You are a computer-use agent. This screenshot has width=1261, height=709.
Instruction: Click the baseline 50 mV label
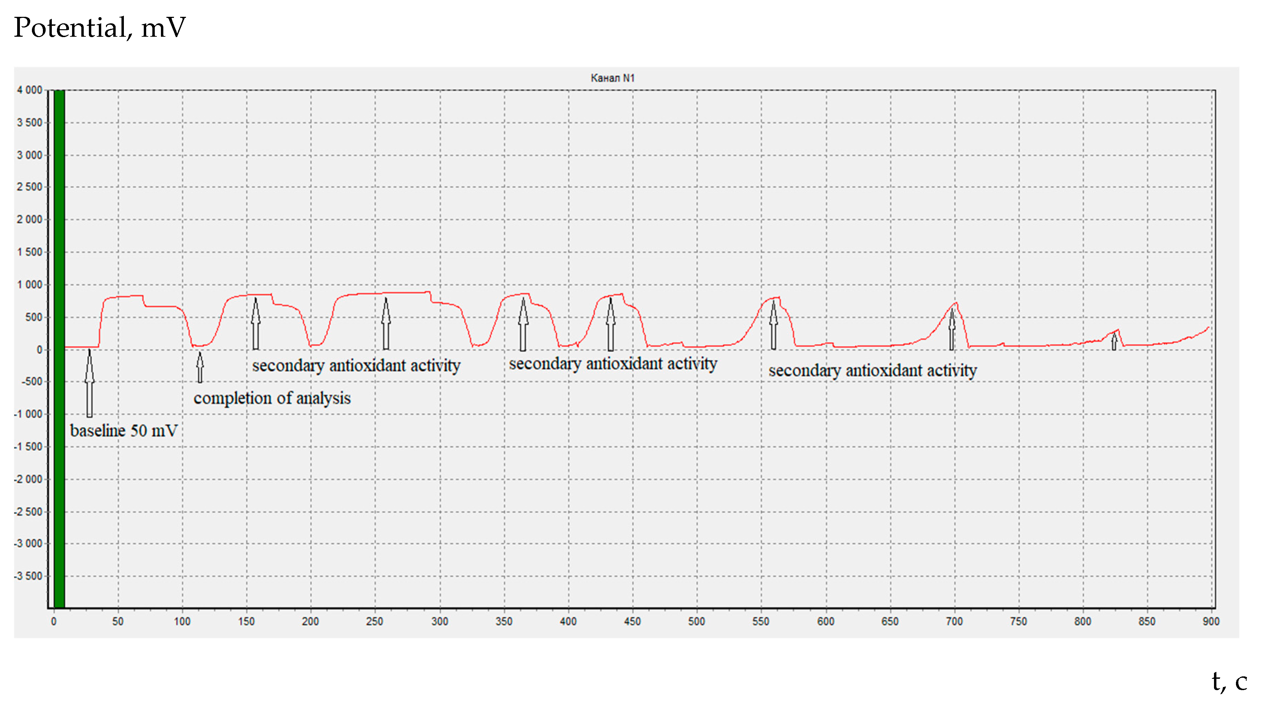pyautogui.click(x=124, y=431)
